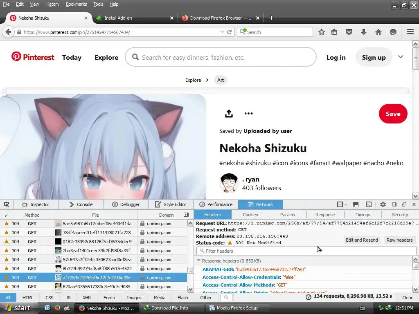Screen dimensions: 419x314
Task: Activate the element picker in devtools
Action: 7,204
